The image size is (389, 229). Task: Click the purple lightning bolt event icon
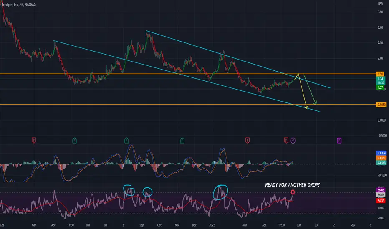(x=293, y=141)
